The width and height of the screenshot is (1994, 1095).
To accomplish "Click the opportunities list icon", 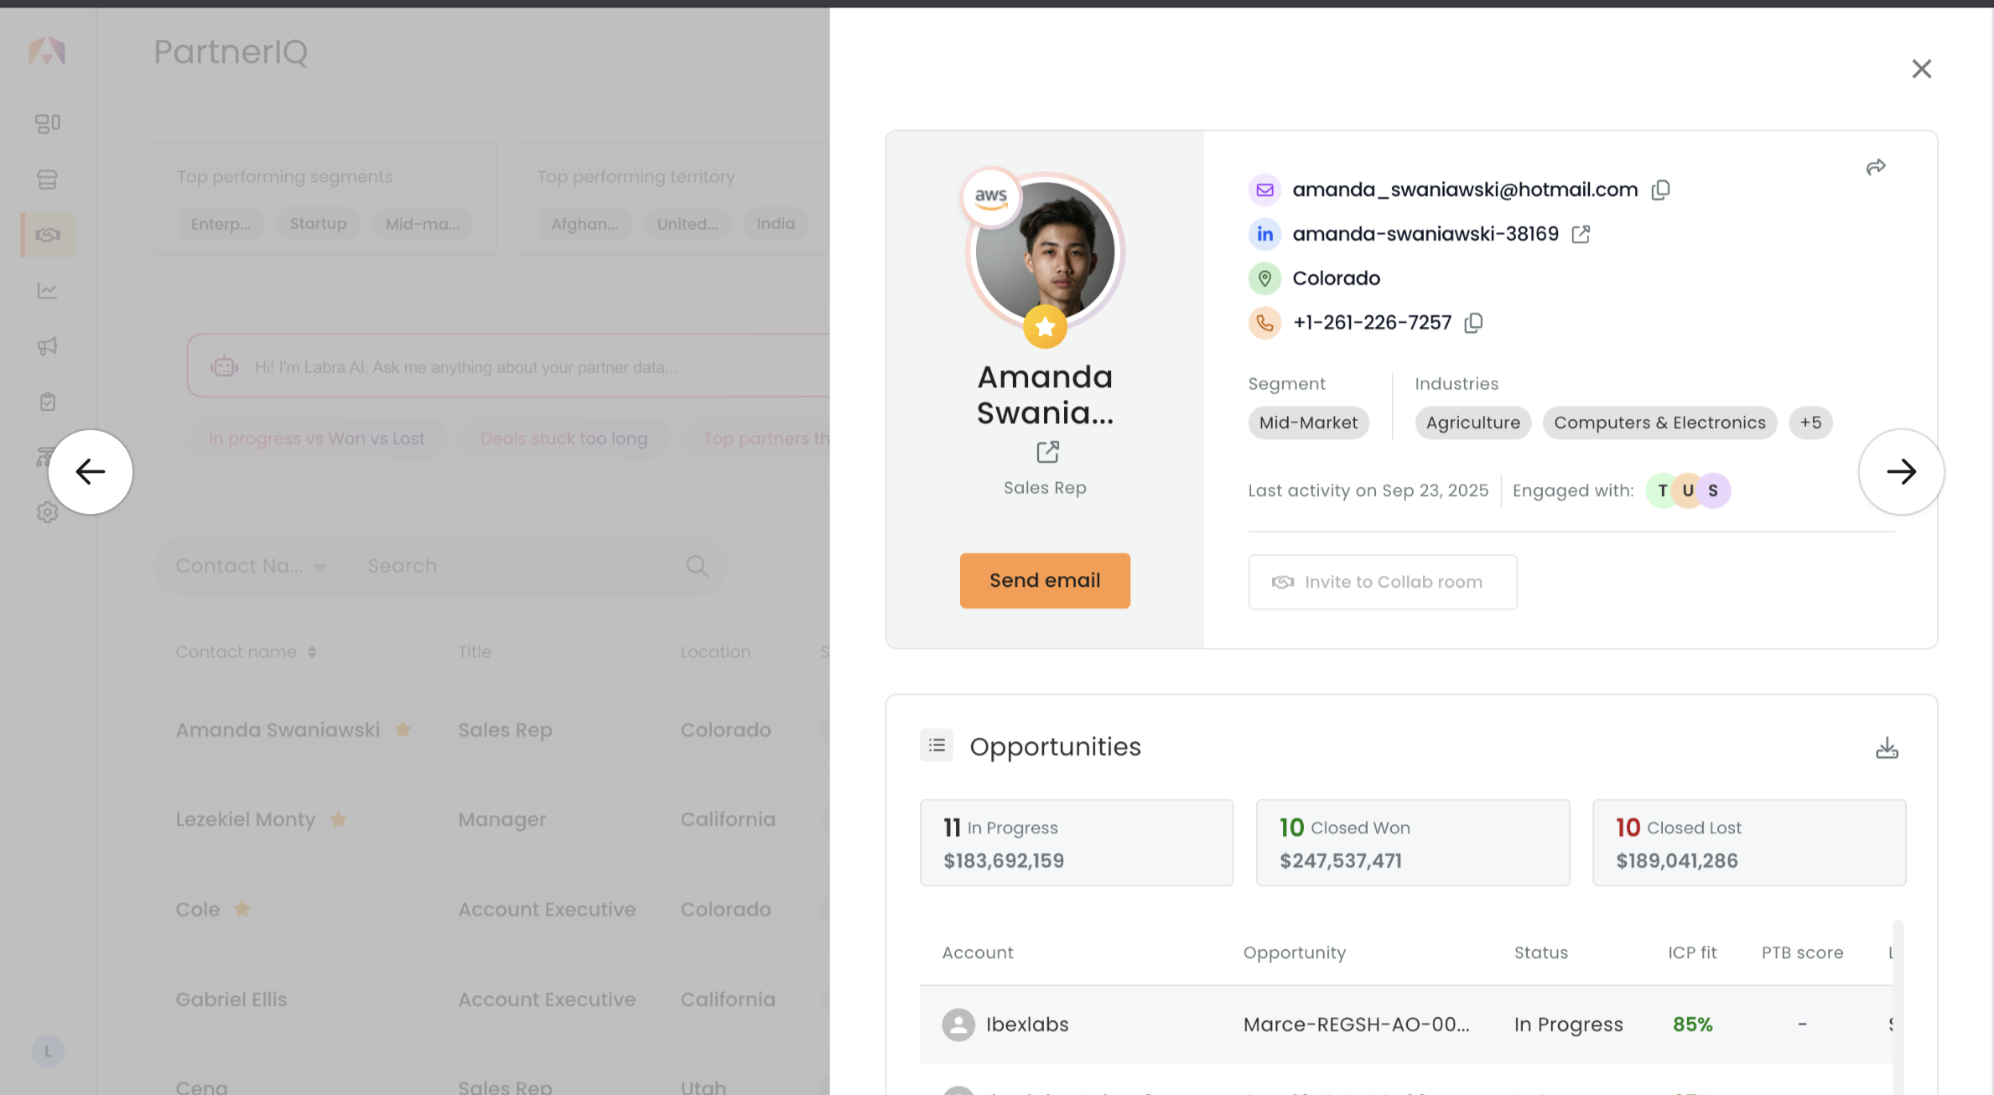I will 937,745.
